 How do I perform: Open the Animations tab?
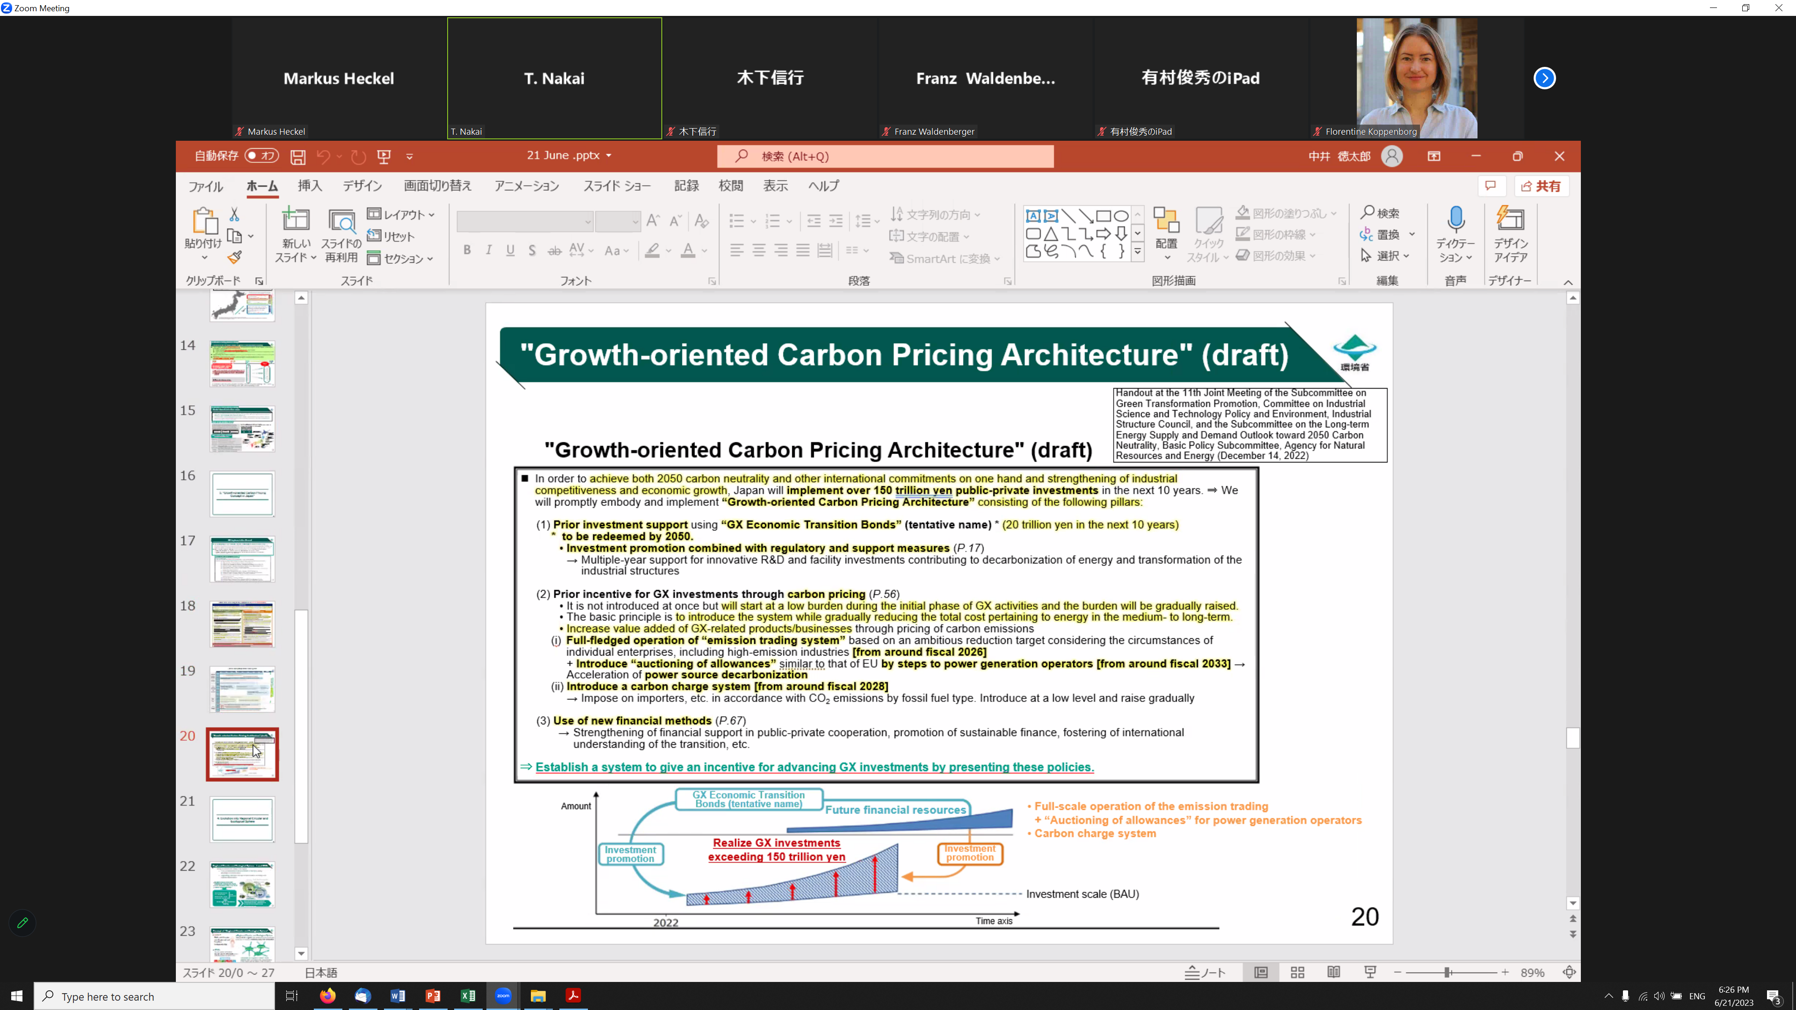point(526,186)
